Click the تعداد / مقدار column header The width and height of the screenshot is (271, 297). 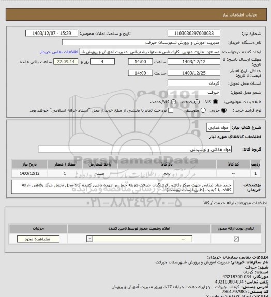click(x=65, y=164)
